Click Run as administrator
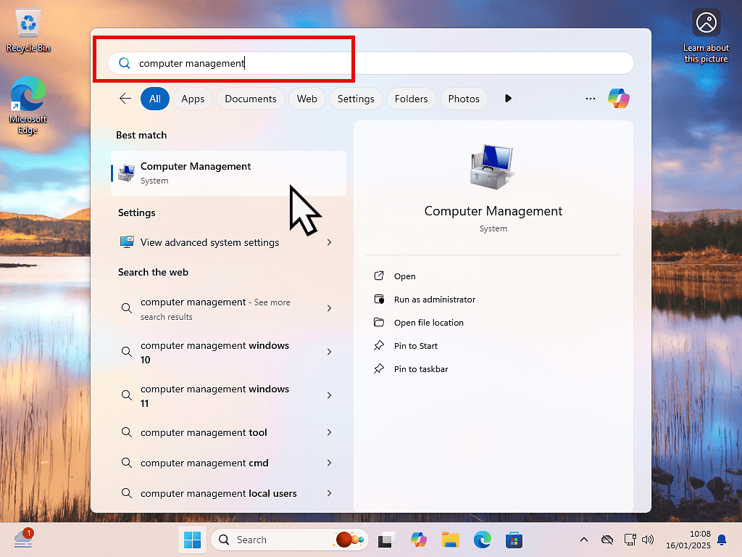Image resolution: width=742 pixels, height=557 pixels. click(434, 300)
